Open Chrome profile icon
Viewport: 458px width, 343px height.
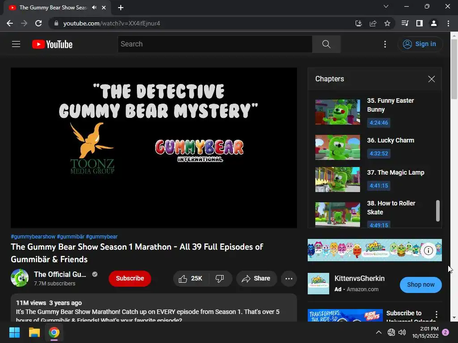click(434, 23)
